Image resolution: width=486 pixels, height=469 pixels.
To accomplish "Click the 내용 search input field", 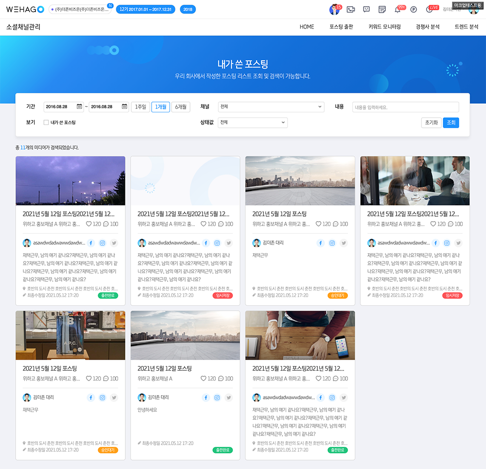I will pos(405,107).
